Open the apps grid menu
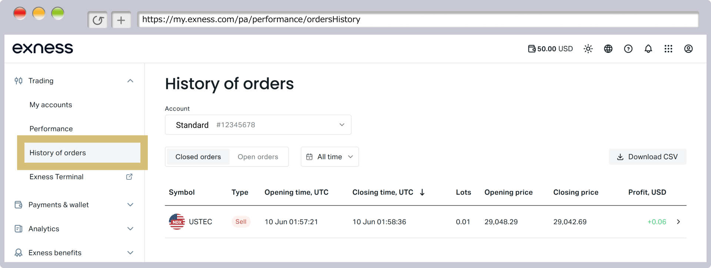This screenshot has height=268, width=711. (x=668, y=49)
